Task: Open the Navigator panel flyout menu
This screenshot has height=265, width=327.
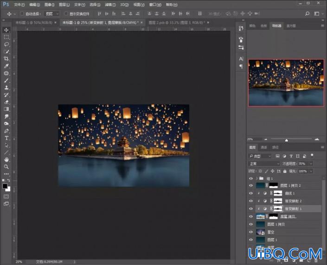Action: (322, 25)
